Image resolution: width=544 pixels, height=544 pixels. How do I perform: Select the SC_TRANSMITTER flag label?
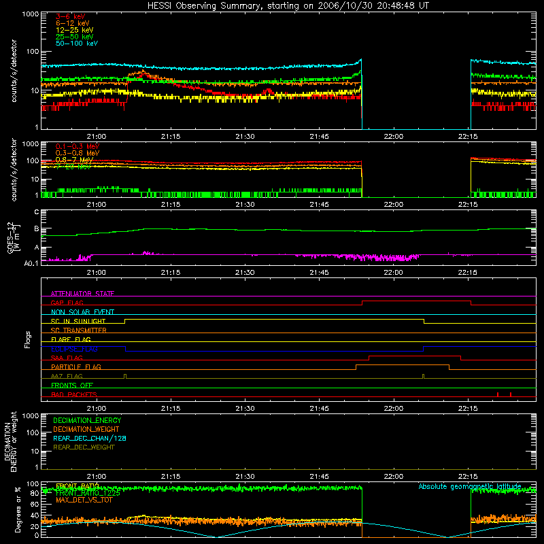78,330
